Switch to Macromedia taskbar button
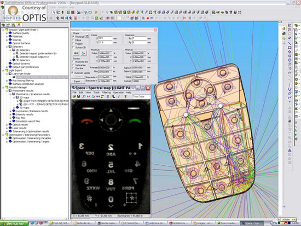The width and height of the screenshot is (301, 226). click(x=228, y=223)
